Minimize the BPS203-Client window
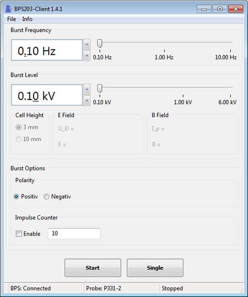 (204, 9)
